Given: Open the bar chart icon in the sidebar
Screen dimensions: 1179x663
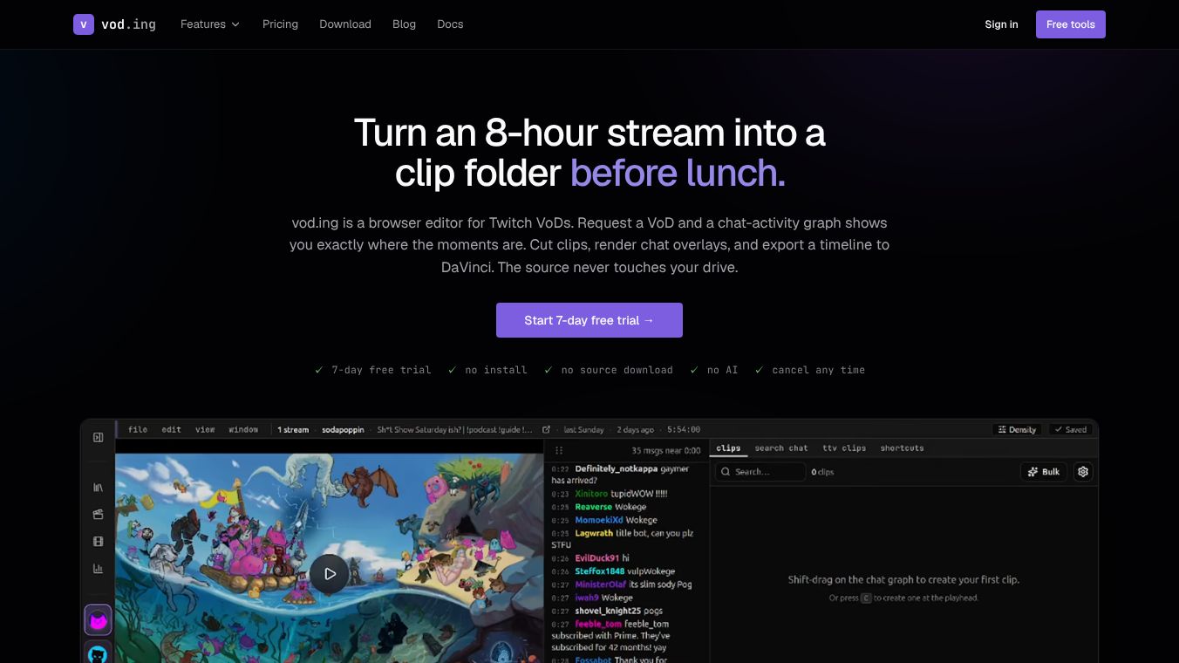Looking at the screenshot, I should 98,569.
